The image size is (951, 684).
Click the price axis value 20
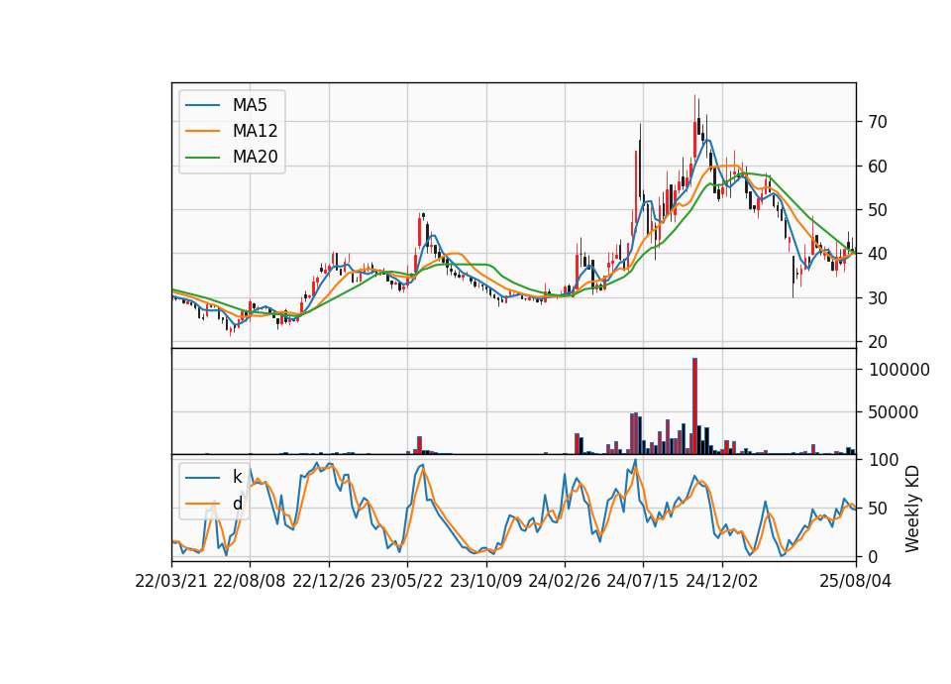[878, 342]
